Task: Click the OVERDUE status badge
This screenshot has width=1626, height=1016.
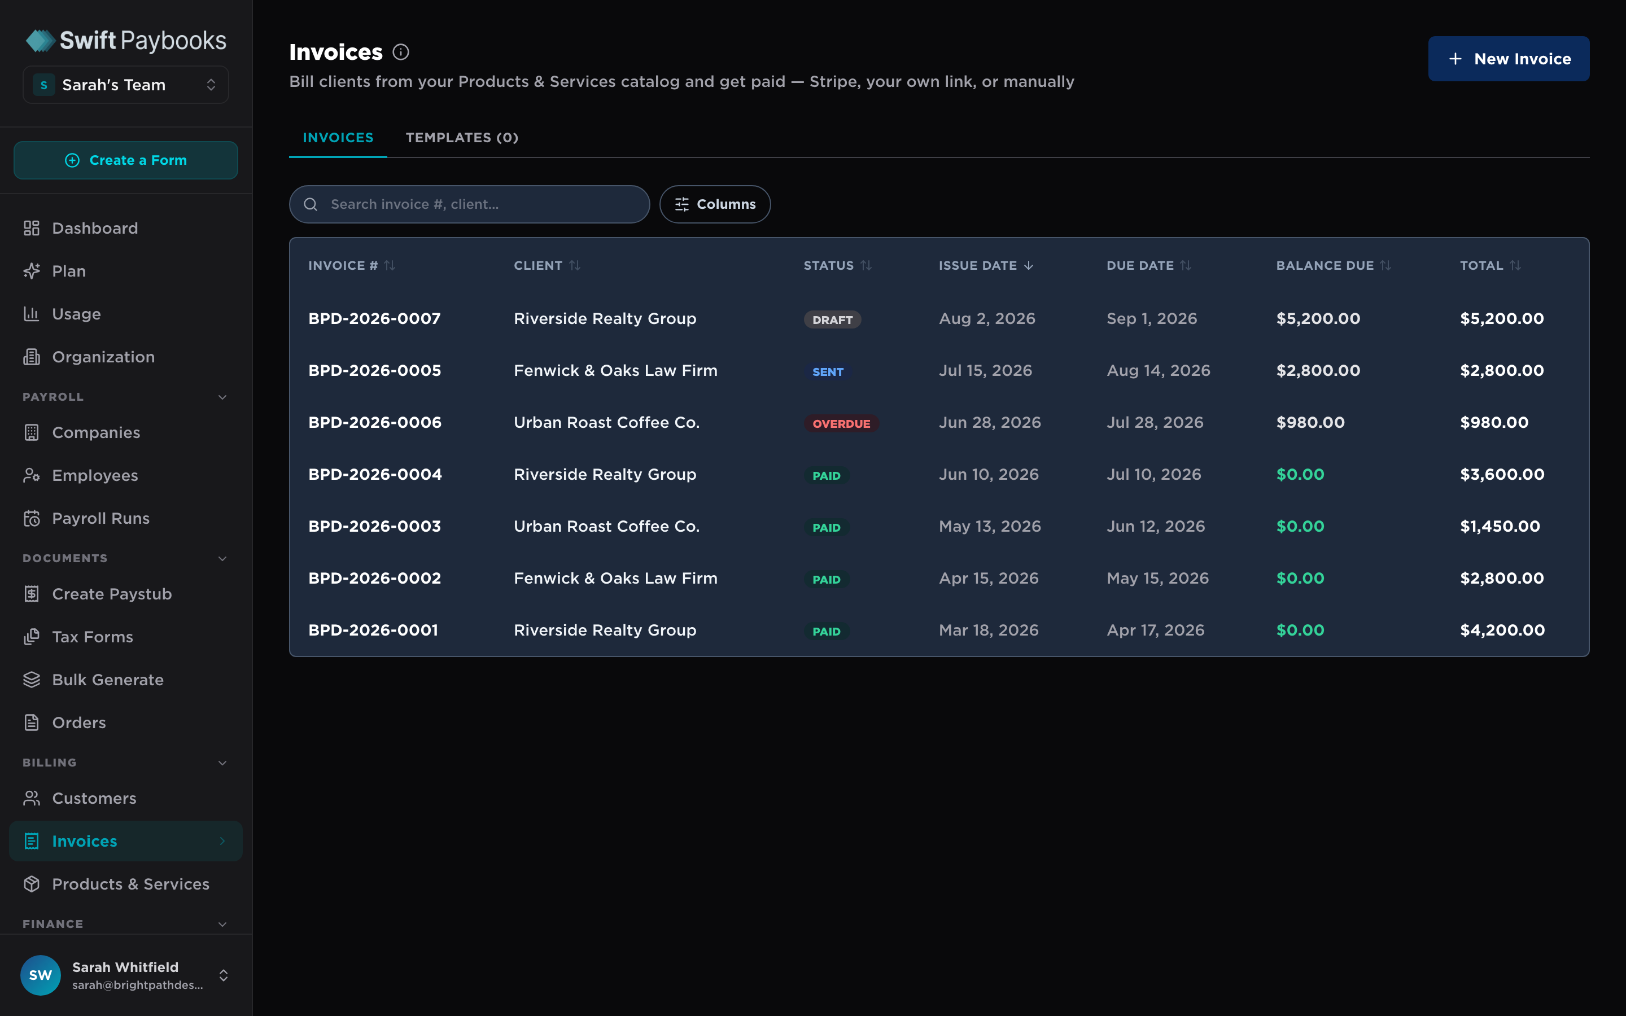Action: [841, 423]
